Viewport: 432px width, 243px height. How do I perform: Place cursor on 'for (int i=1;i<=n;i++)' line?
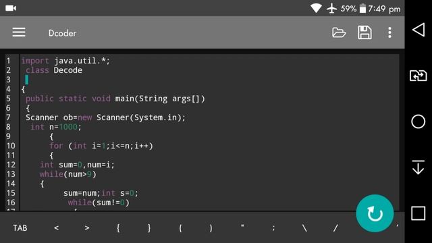[101, 146]
